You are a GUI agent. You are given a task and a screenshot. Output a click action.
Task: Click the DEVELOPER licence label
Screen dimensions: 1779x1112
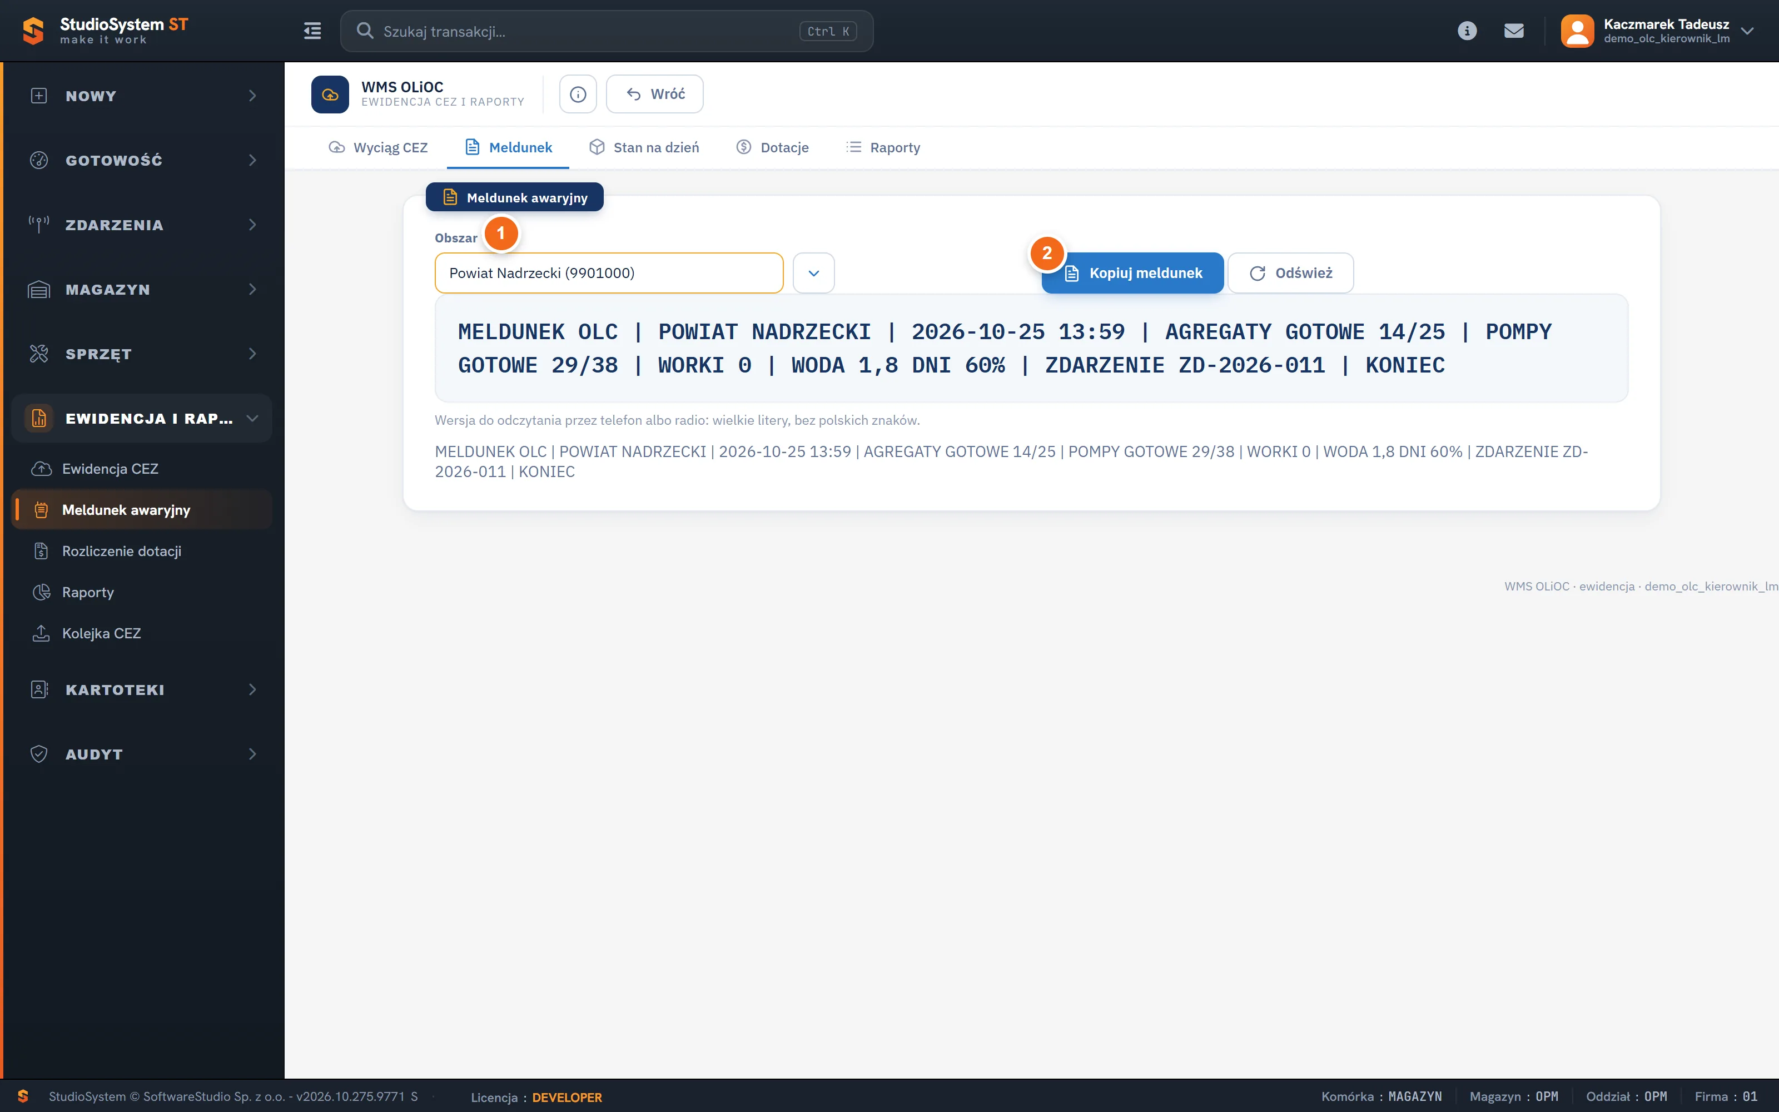click(x=567, y=1098)
